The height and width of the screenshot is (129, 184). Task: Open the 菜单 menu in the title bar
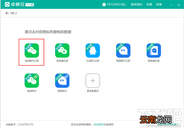point(159,5)
